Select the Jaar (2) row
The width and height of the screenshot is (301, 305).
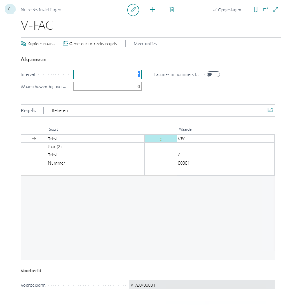point(95,147)
